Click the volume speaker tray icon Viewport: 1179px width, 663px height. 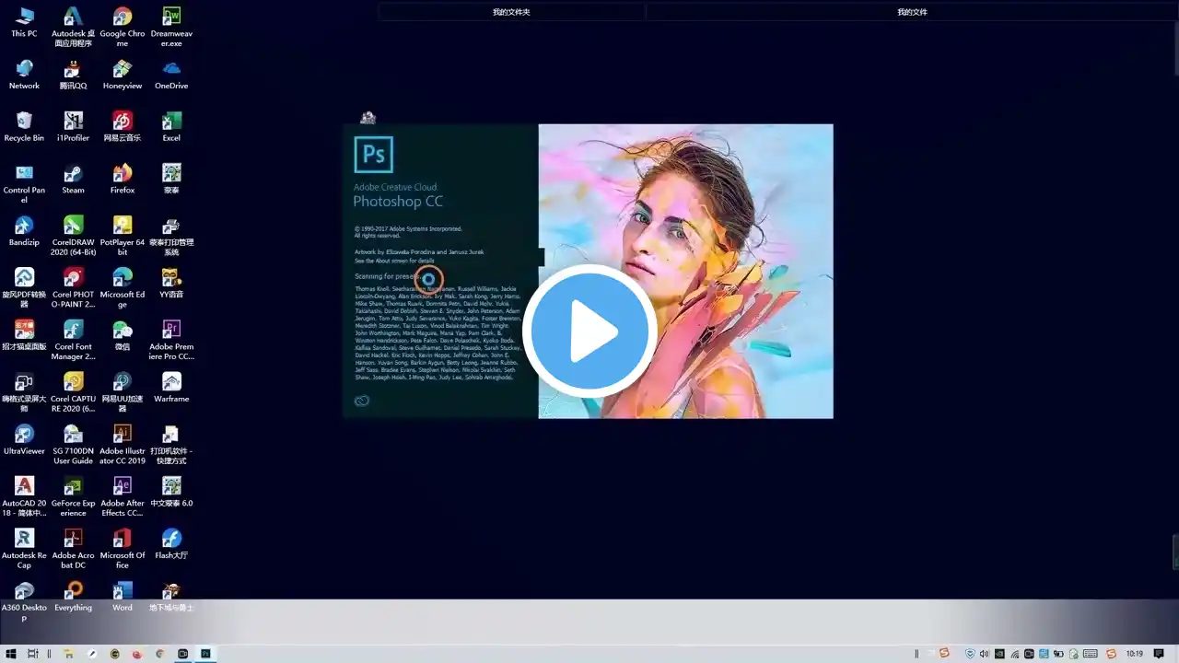tap(986, 654)
